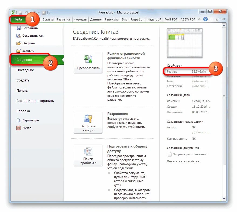This screenshot has height=212, width=237.
Task: Click the file path under Сведения heading
Action: pos(112,39)
